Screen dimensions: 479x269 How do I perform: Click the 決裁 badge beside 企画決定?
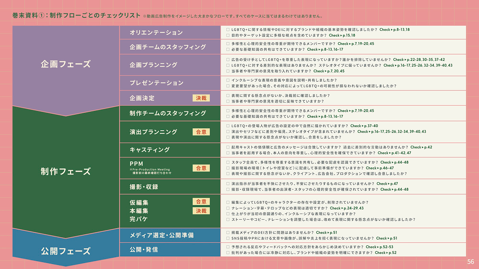[201, 98]
